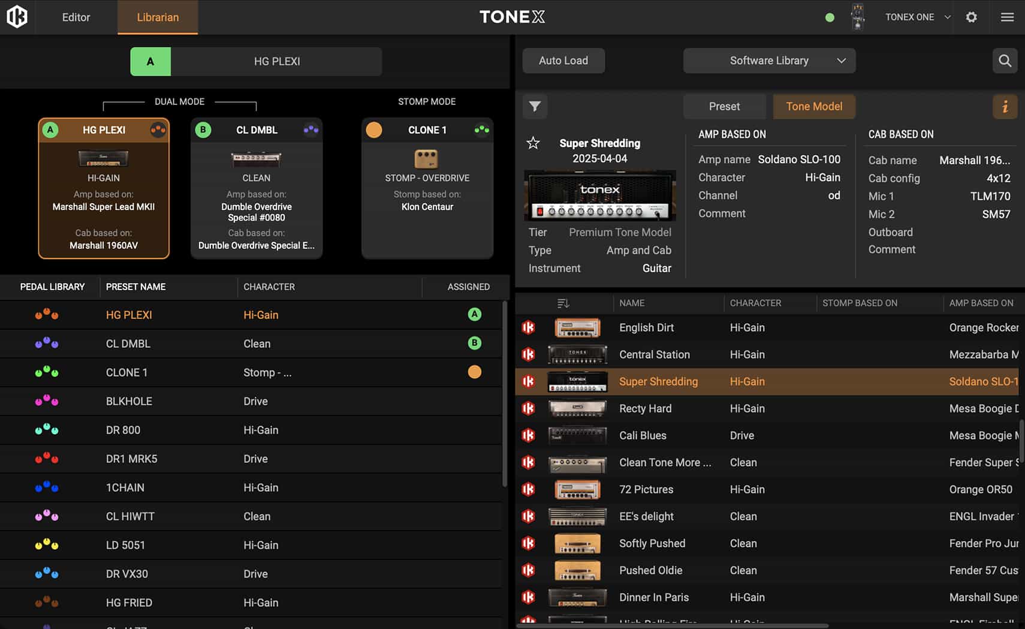Switch to the Editor tab
The image size is (1025, 629).
76,17
